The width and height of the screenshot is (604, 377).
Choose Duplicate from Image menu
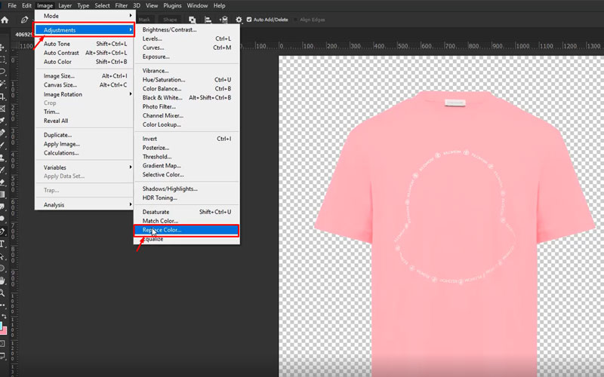point(84,135)
